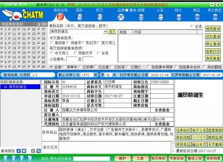The image size is (223, 162).
Task: Toggle the 全选 checkbox above results table
Action: (192, 26)
